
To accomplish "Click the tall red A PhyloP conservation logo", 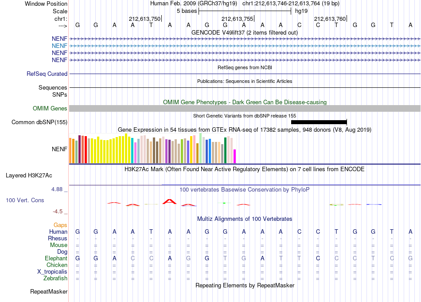I will pyautogui.click(x=169, y=201).
